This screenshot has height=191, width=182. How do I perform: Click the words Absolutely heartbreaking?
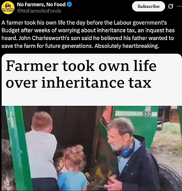click(127, 46)
